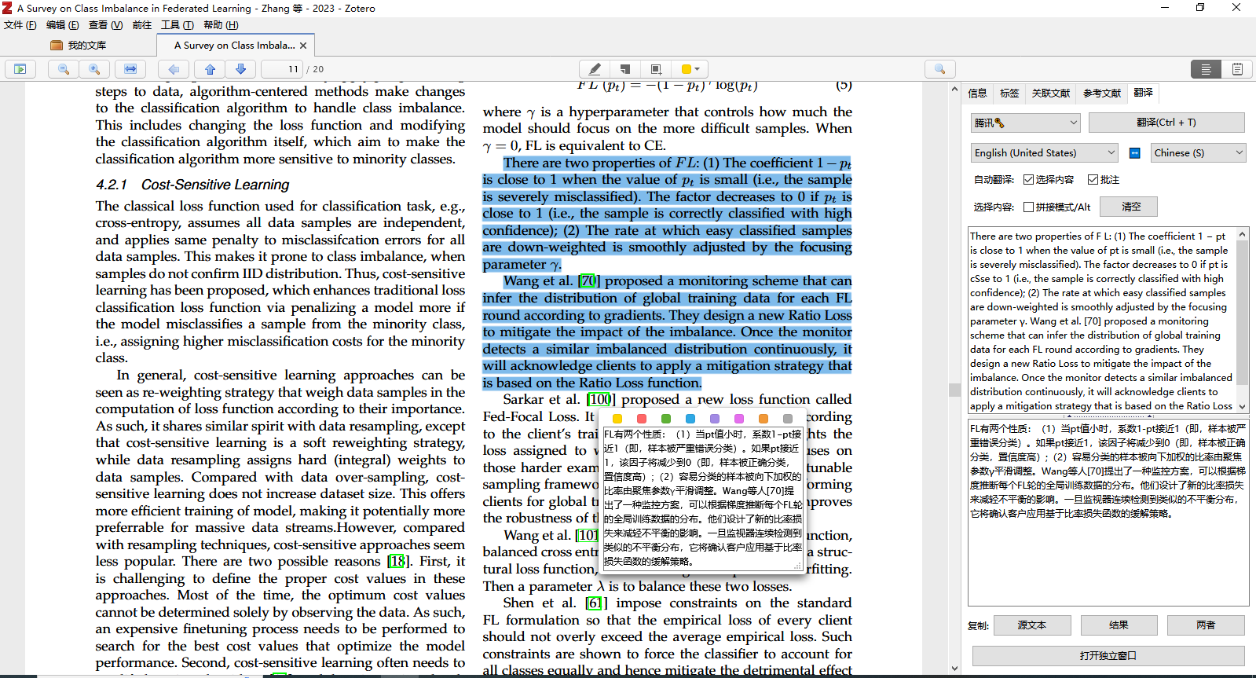Pick the magenta color in annotation popup
1256x678 pixels.
point(739,419)
